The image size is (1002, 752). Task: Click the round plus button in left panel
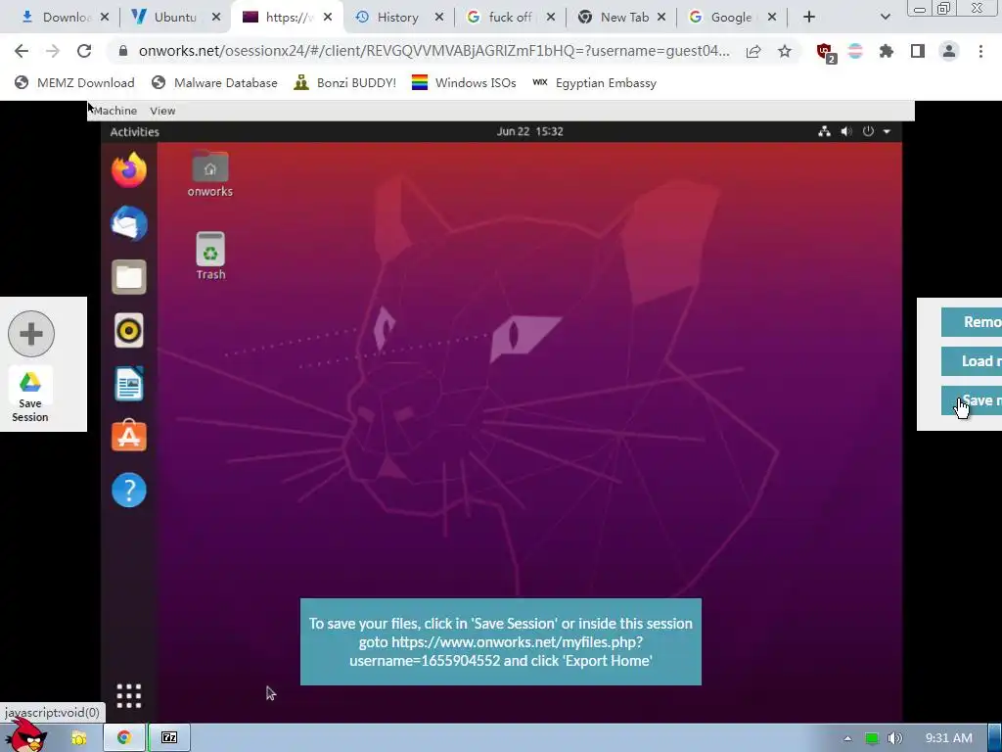coord(30,334)
